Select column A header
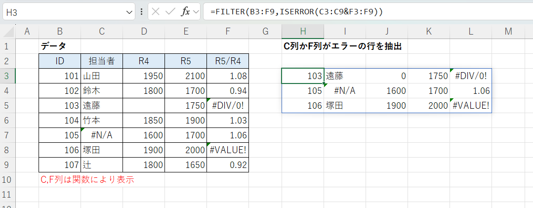Viewport: 533px width, 208px height. (x=27, y=32)
